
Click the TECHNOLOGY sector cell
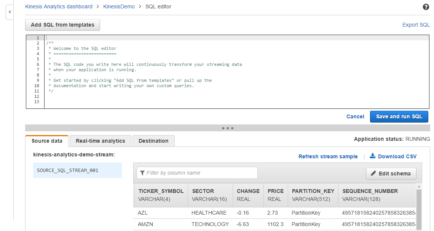click(x=210, y=224)
